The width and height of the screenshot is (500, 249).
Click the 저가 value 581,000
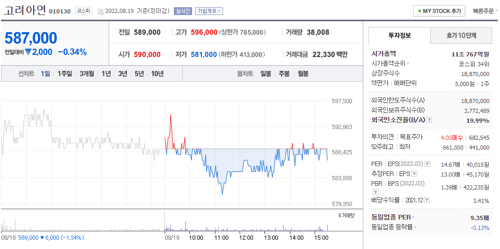point(204,54)
